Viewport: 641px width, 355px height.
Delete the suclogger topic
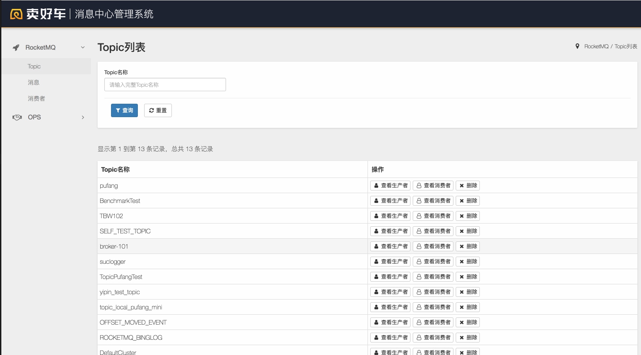pyautogui.click(x=468, y=262)
